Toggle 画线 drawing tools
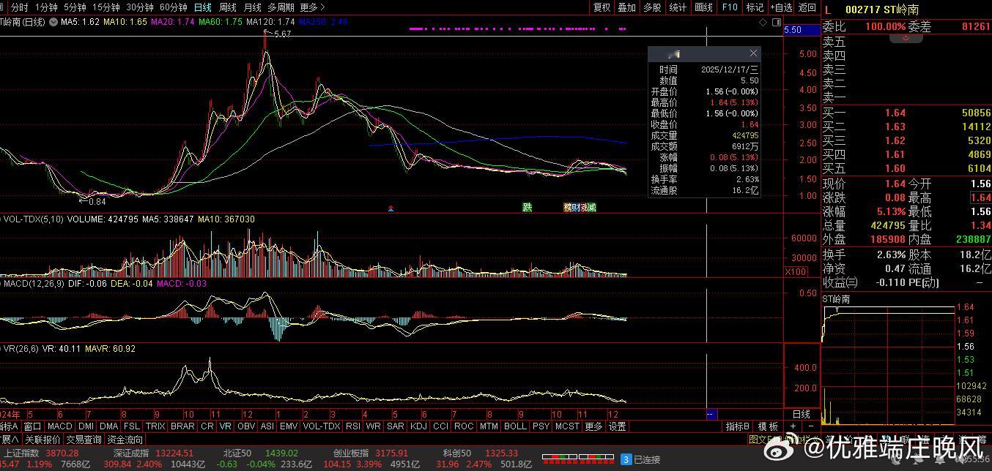 click(x=703, y=7)
